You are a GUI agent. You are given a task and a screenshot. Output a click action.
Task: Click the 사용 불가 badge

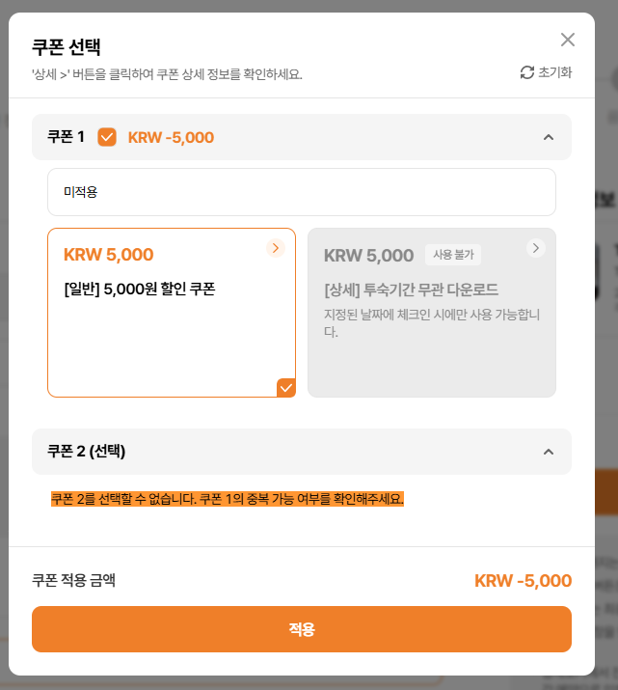(x=453, y=255)
